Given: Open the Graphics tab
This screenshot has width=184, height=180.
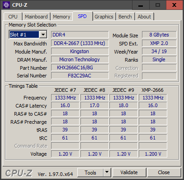Looking at the screenshot, I should click(104, 17).
